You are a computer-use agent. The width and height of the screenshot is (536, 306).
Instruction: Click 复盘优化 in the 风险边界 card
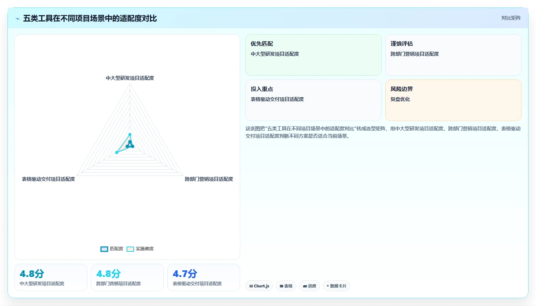(400, 99)
